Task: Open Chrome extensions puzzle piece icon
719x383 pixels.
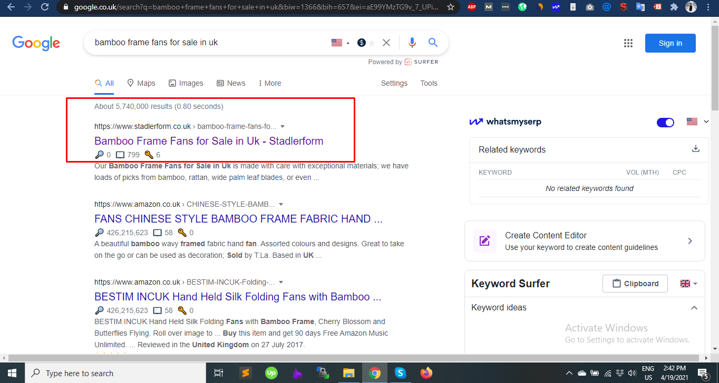Action: 674,7
